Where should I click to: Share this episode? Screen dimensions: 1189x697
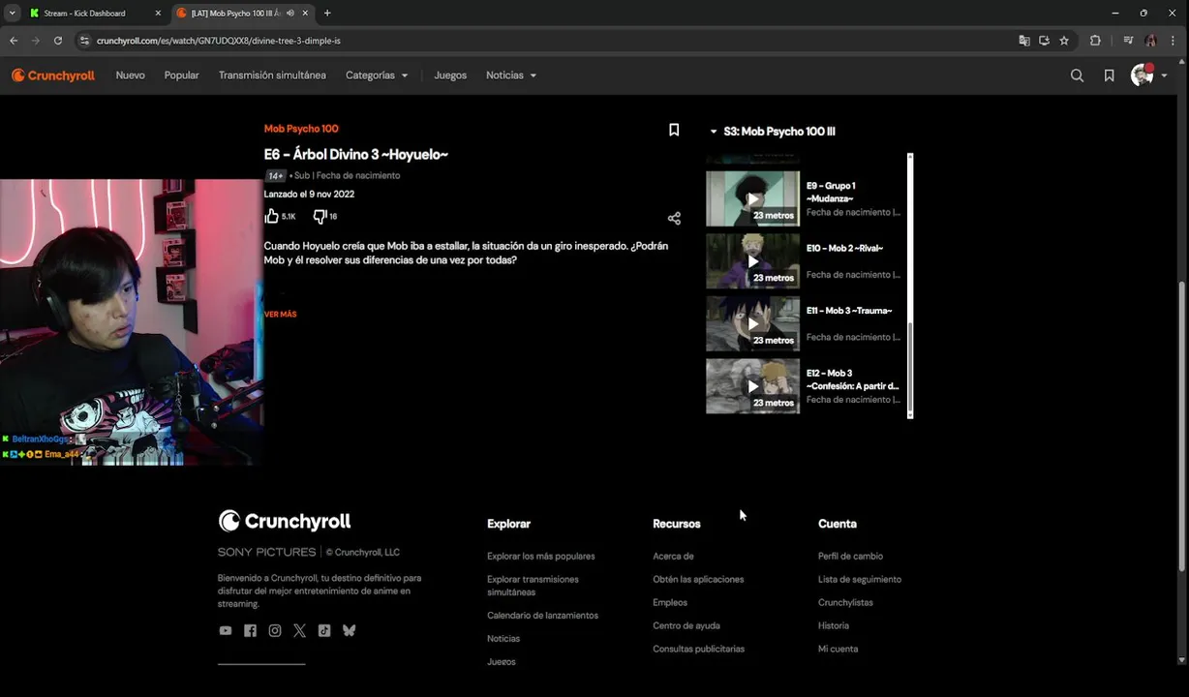(674, 219)
